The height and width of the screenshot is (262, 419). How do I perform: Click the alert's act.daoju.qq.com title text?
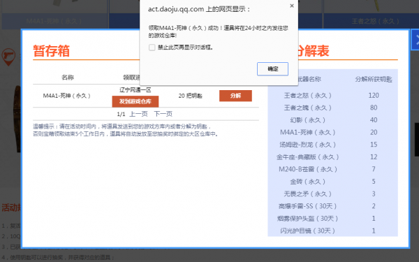[x=199, y=9]
